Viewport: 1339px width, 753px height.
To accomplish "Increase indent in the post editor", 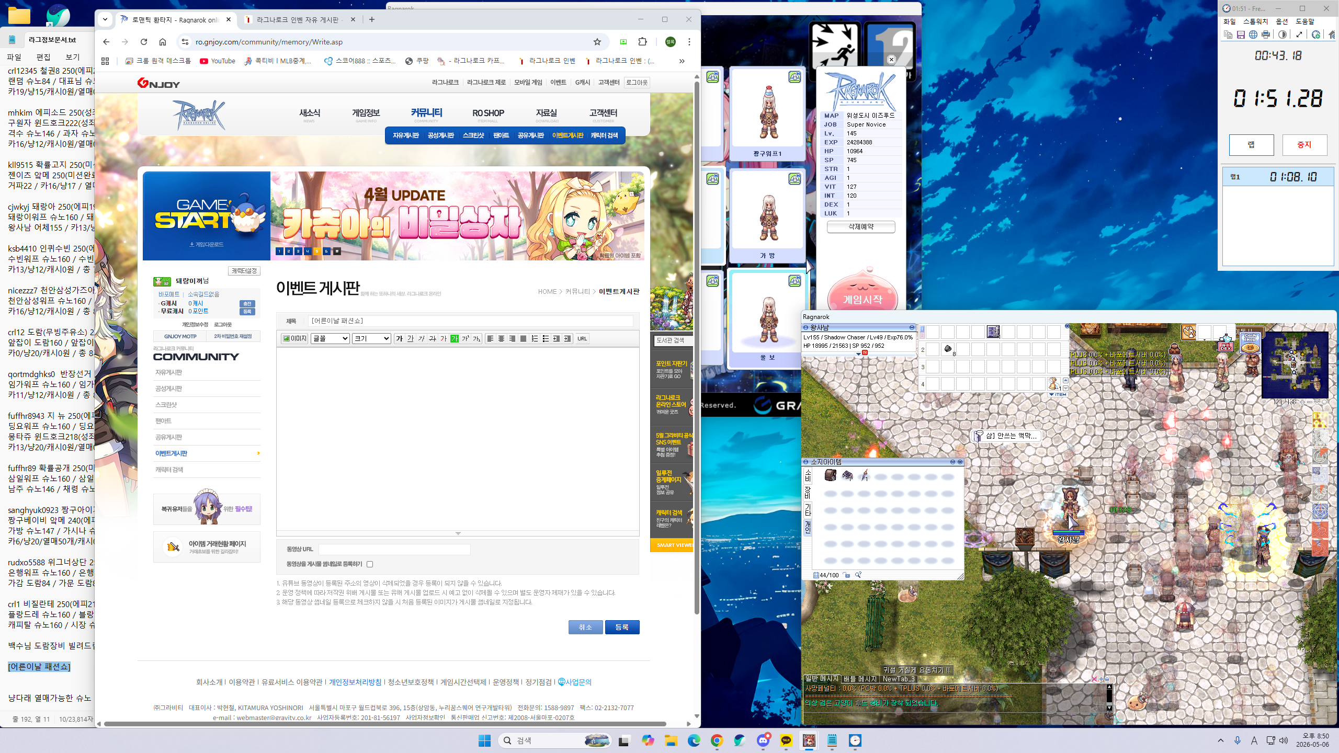I will coord(567,339).
